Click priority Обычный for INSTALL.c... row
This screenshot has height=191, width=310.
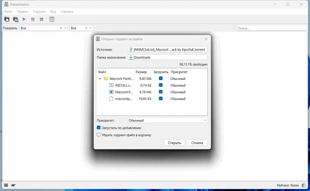click(178, 85)
